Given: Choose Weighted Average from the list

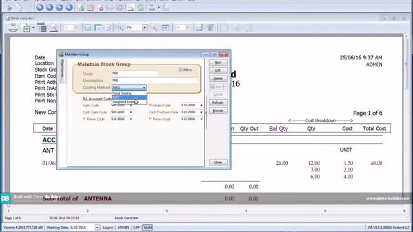Looking at the screenshot, I should coord(129,102).
